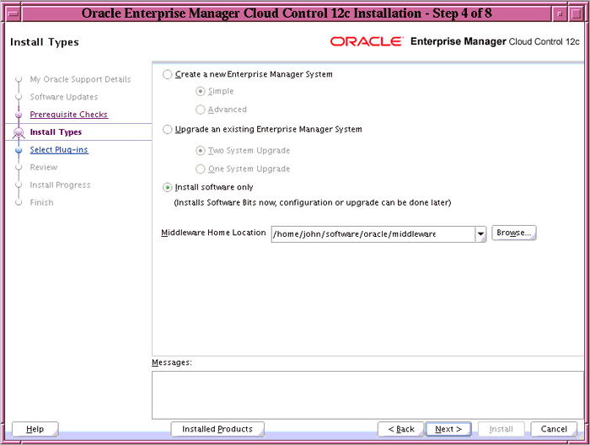Image resolution: width=590 pixels, height=445 pixels.
Task: Proceed with the Next button
Action: click(x=448, y=429)
